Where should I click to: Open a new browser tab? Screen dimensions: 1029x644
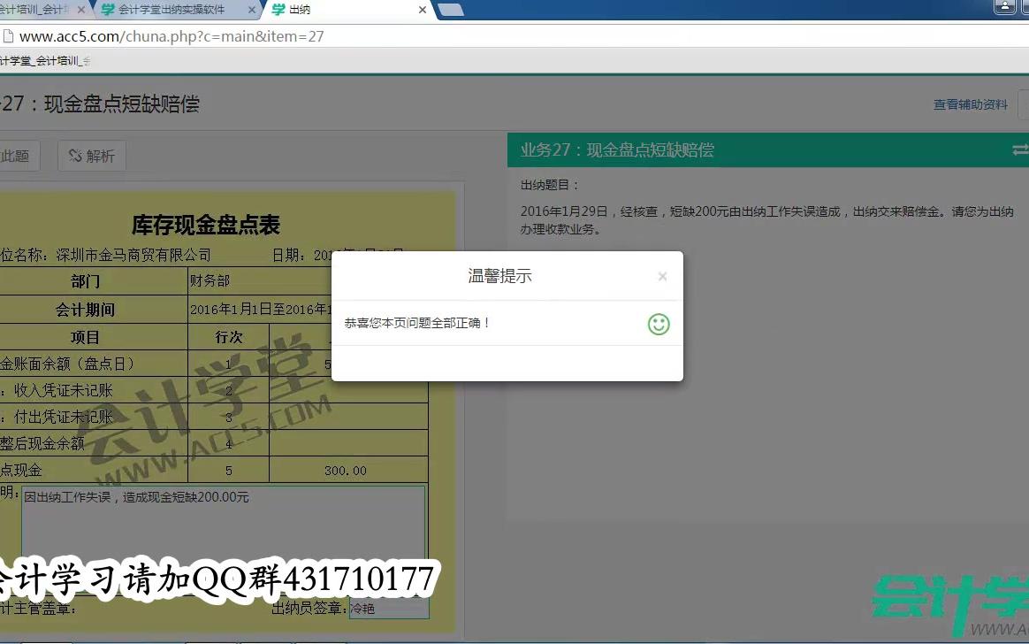(451, 11)
